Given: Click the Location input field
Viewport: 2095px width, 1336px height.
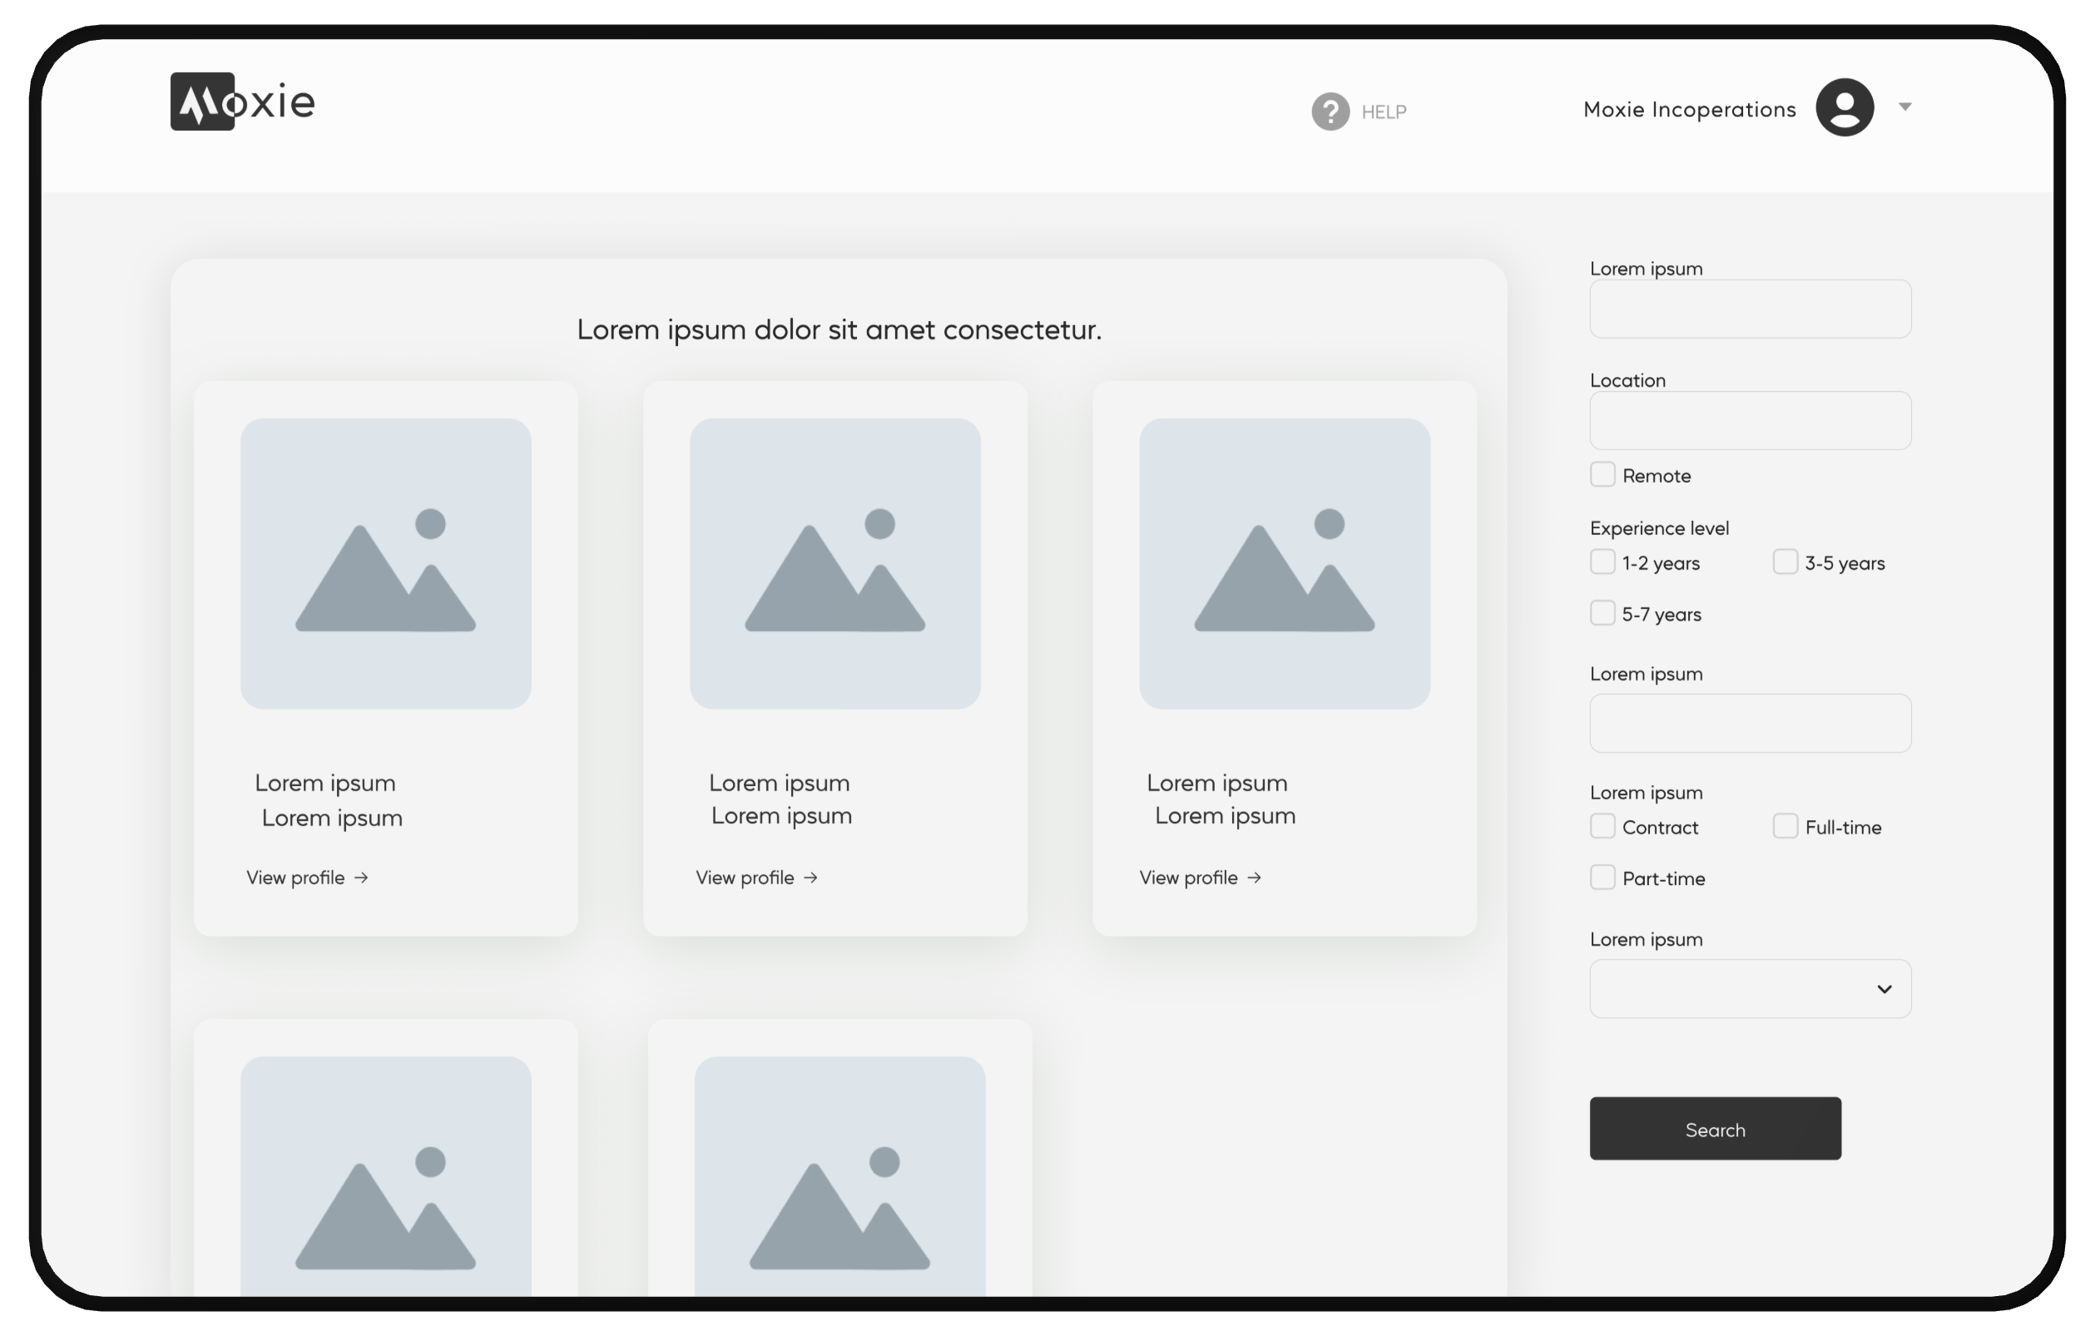Looking at the screenshot, I should (1750, 421).
